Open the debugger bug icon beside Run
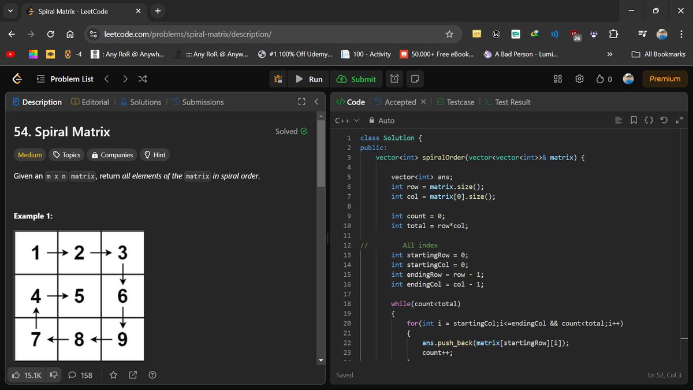Viewport: 693px width, 390px height. click(278, 79)
